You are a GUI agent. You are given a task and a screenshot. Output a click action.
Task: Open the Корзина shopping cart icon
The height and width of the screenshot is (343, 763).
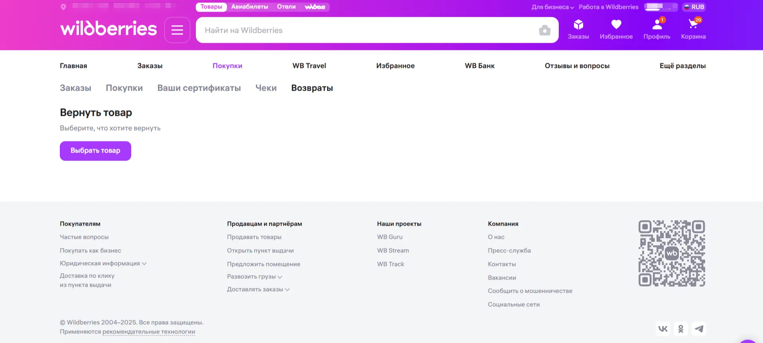tap(693, 25)
